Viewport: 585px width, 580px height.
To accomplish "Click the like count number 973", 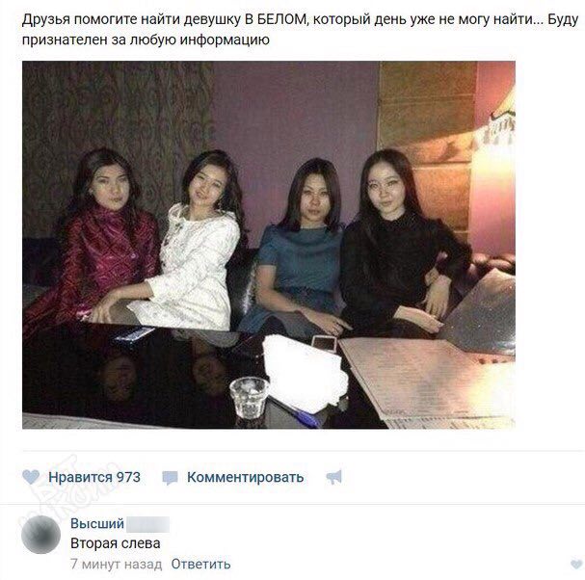I will 128,477.
